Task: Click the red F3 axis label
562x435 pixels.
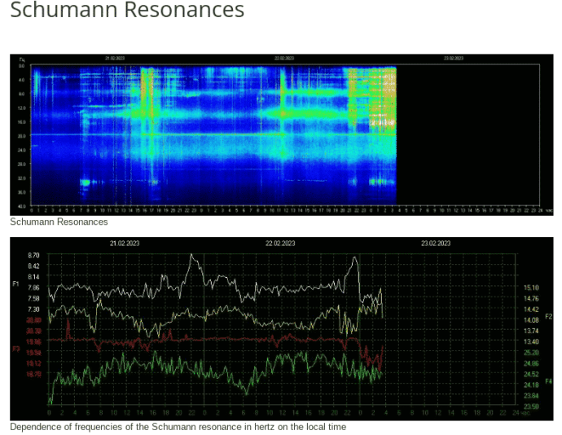Action: click(x=15, y=349)
